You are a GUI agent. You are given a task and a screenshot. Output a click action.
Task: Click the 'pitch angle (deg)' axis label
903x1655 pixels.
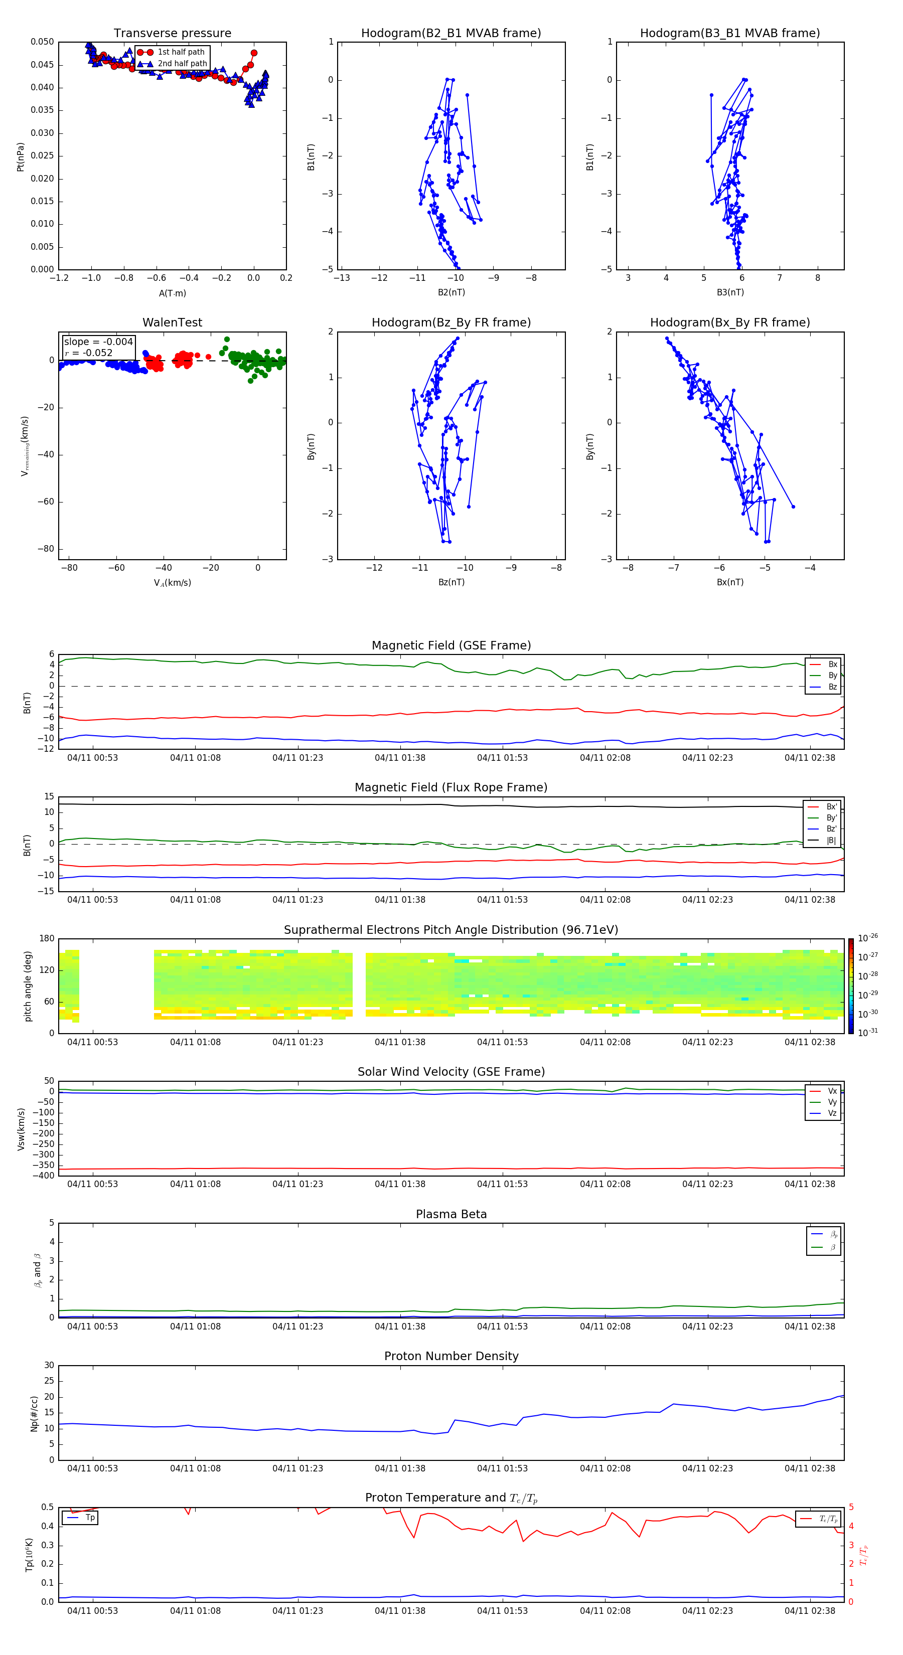point(28,986)
